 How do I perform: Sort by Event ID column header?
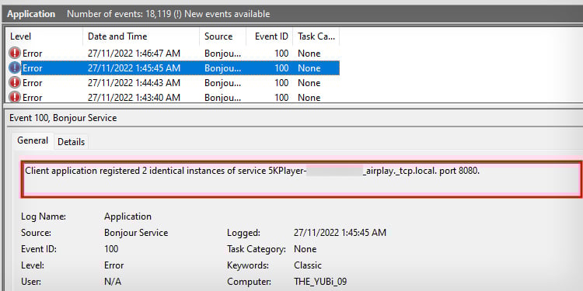coord(270,36)
